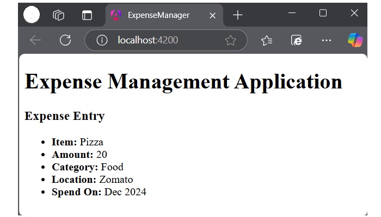This screenshot has width=381, height=217.
Task: Open the Copilot sidebar
Action: click(x=355, y=40)
